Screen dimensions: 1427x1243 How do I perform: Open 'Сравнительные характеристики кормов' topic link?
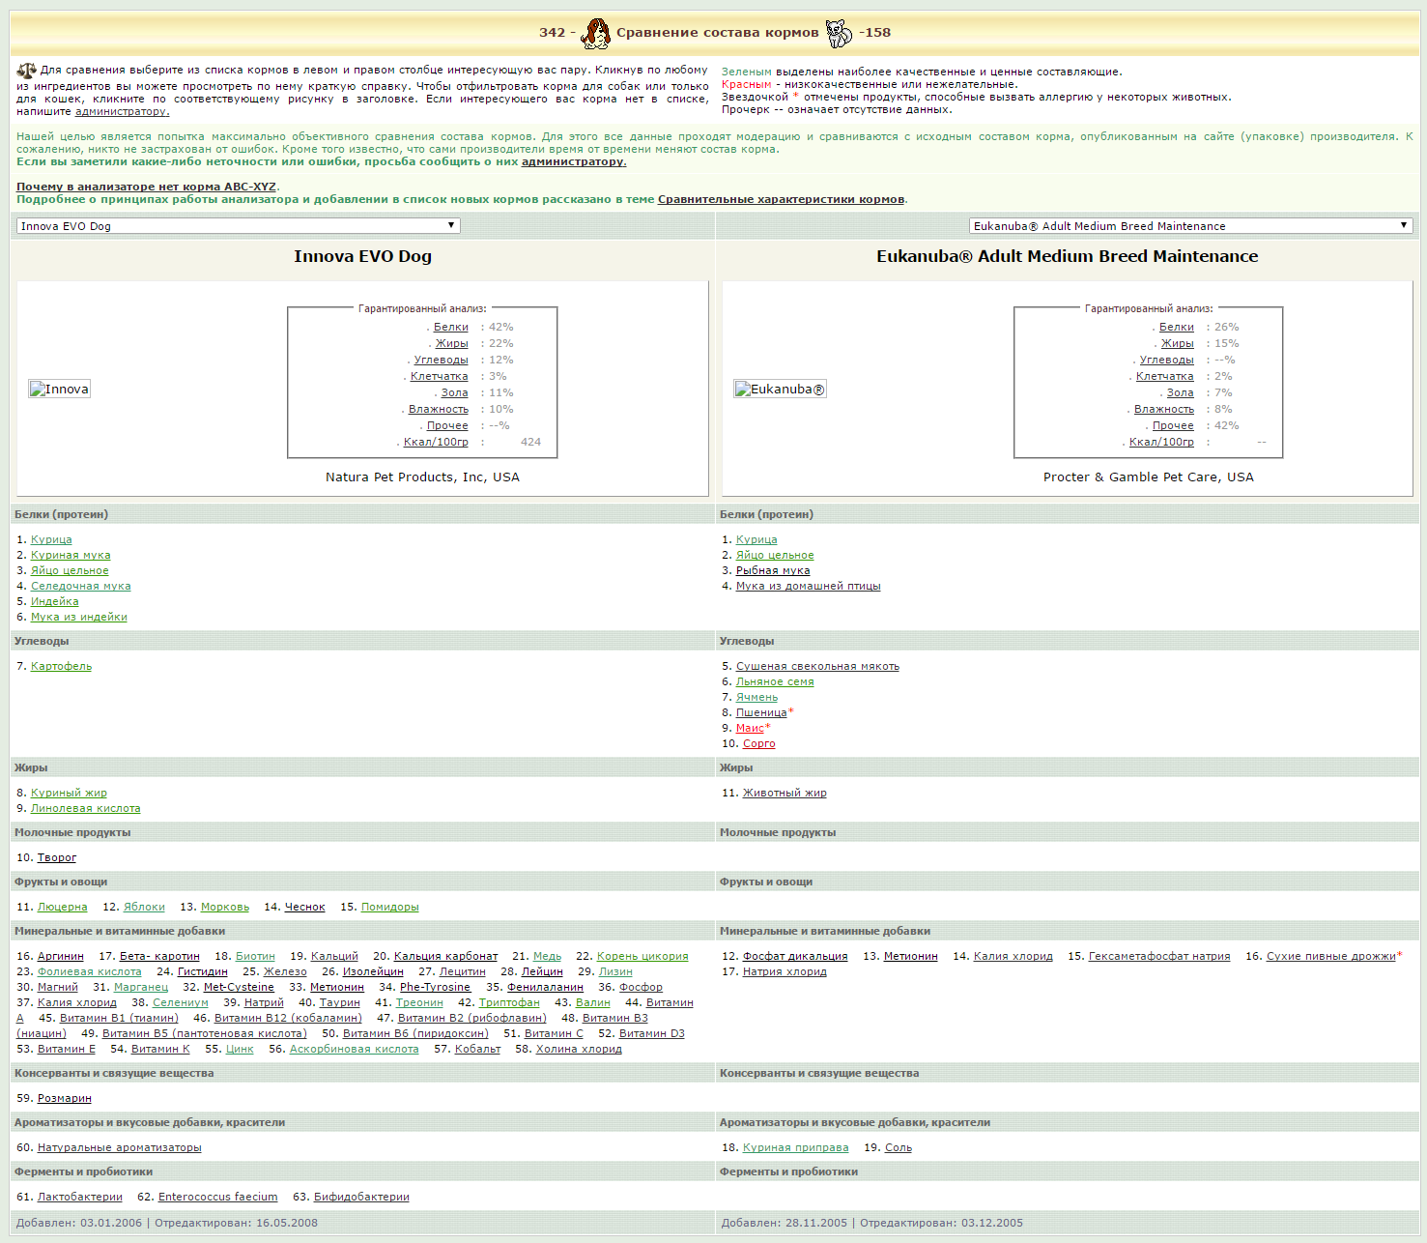pos(781,199)
